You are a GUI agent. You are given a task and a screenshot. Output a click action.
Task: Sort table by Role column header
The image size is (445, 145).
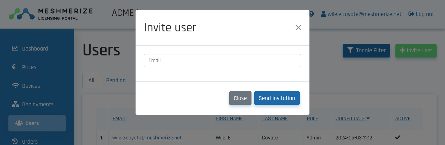coord(312,119)
